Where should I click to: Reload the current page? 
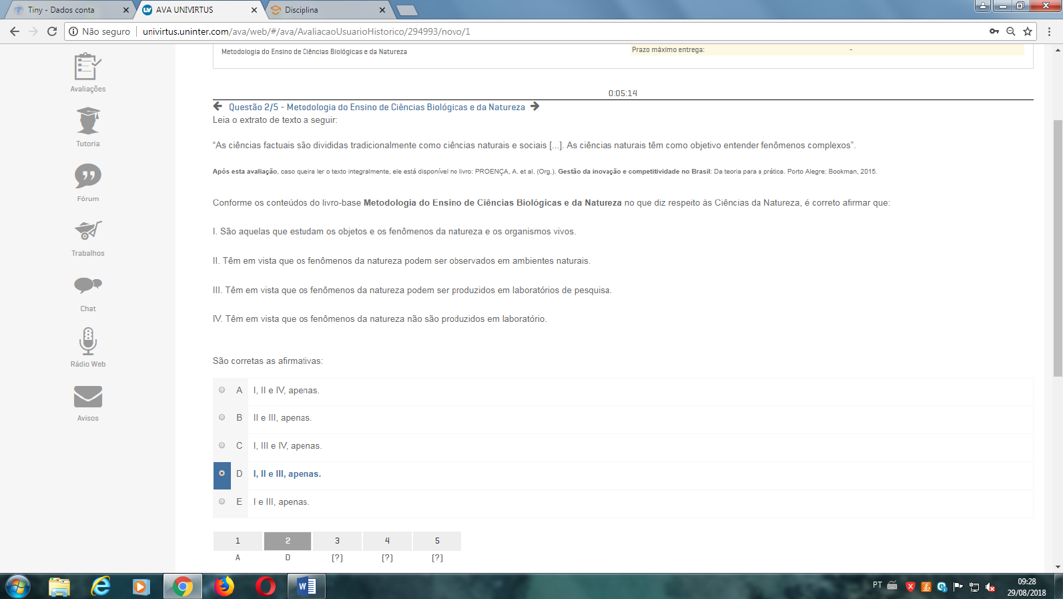52,31
